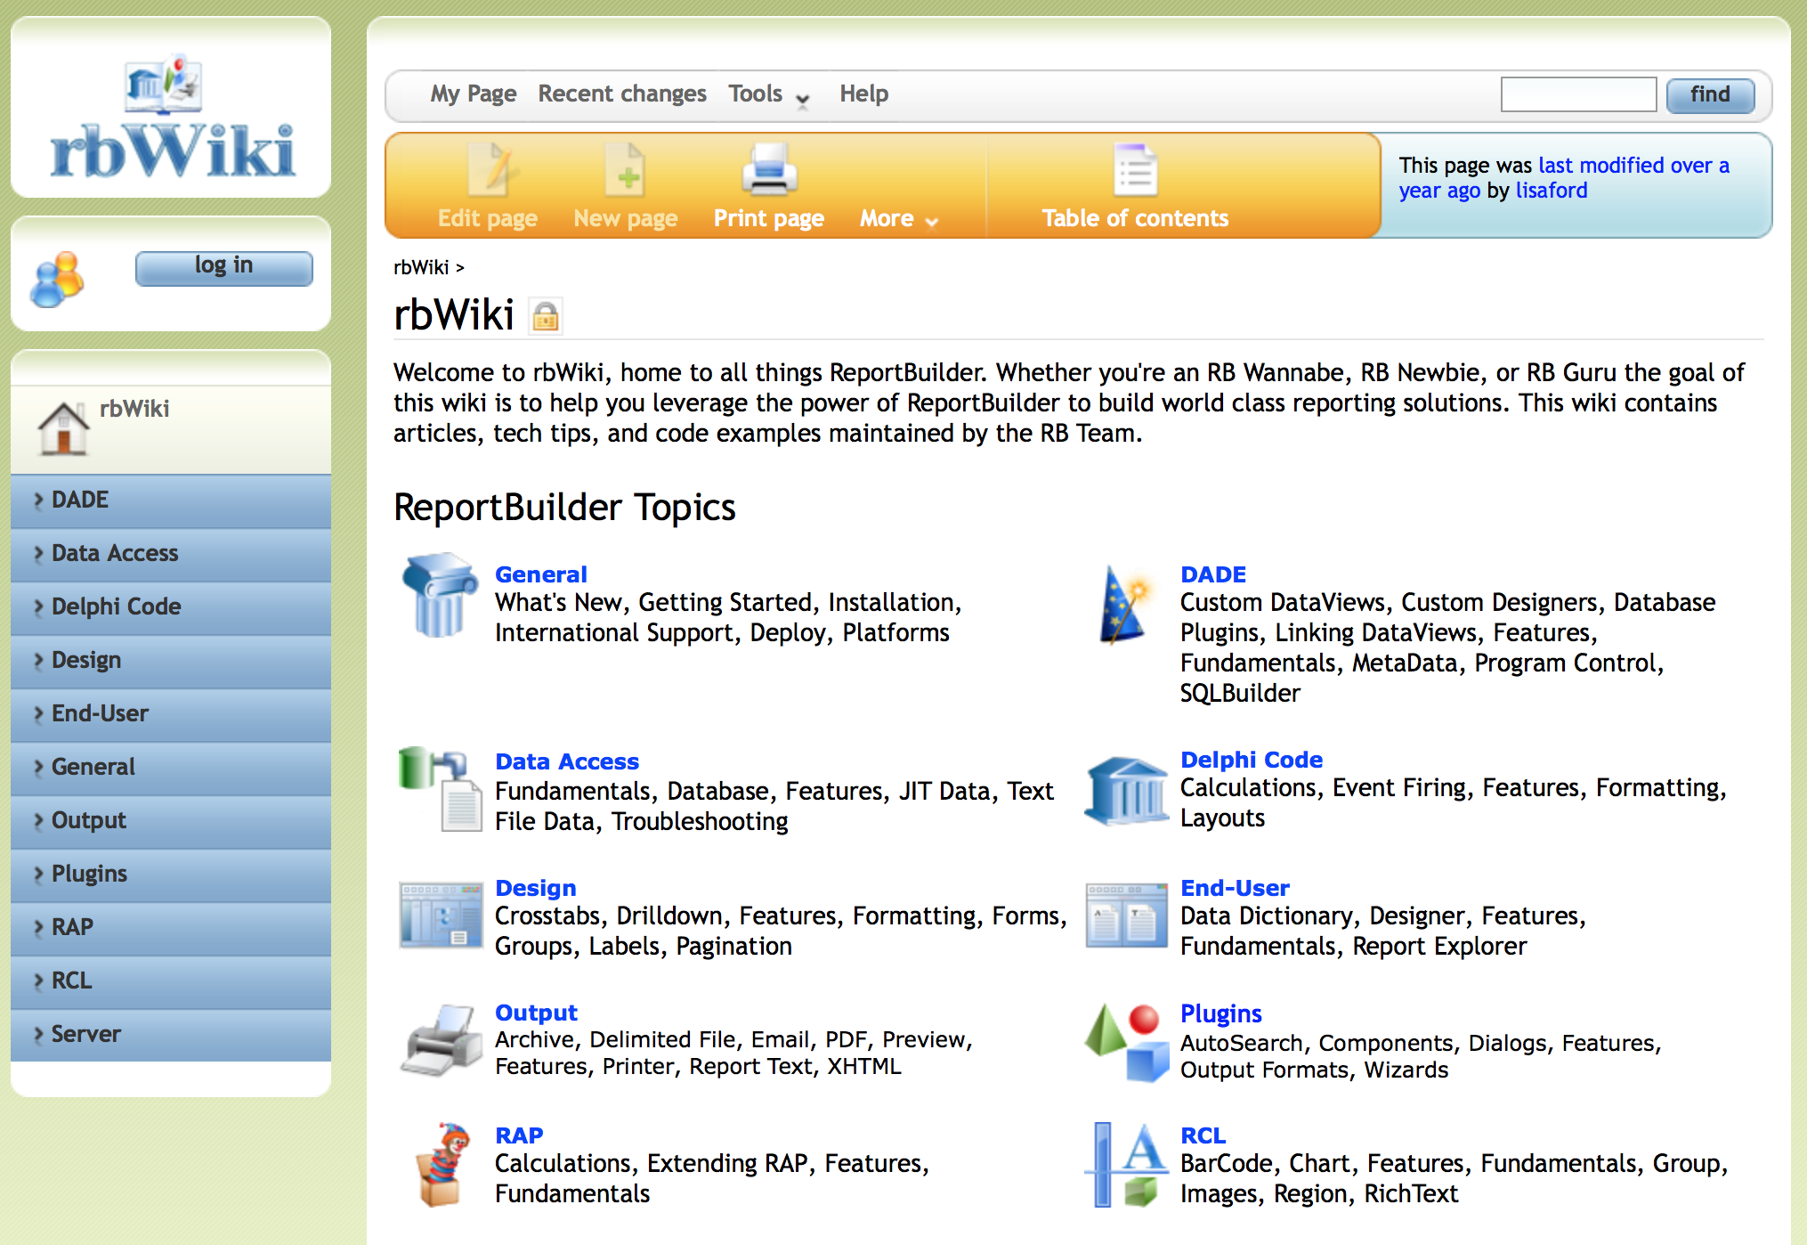
Task: Open the General topic heading link
Action: (541, 574)
